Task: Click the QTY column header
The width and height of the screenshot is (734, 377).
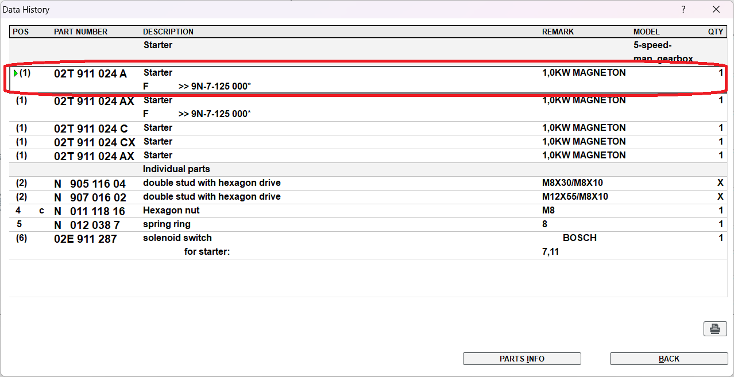Action: pos(715,32)
